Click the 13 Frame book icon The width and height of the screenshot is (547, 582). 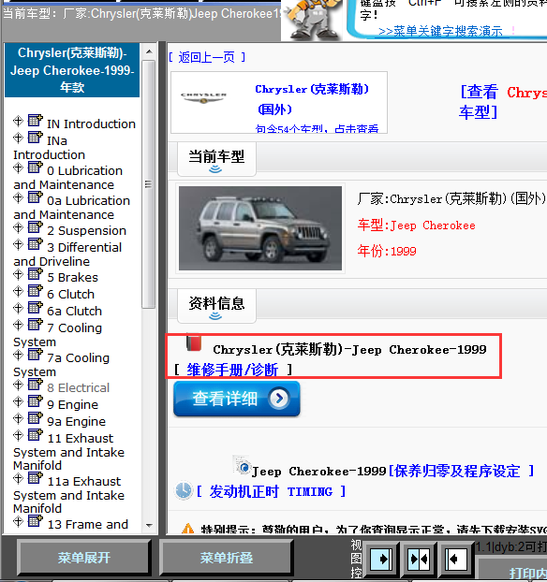[x=36, y=521]
